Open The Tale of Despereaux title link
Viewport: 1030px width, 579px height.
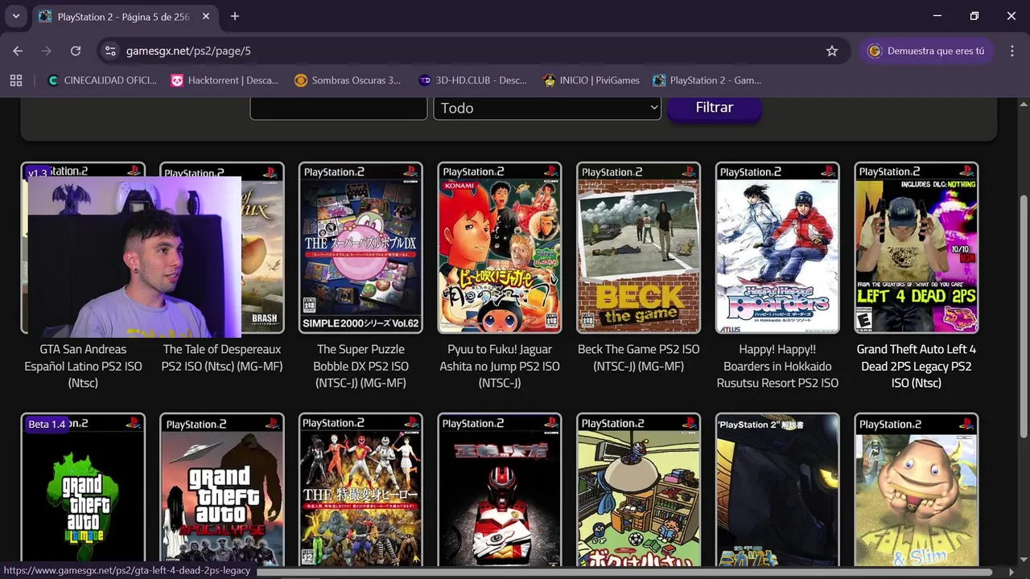(x=222, y=358)
